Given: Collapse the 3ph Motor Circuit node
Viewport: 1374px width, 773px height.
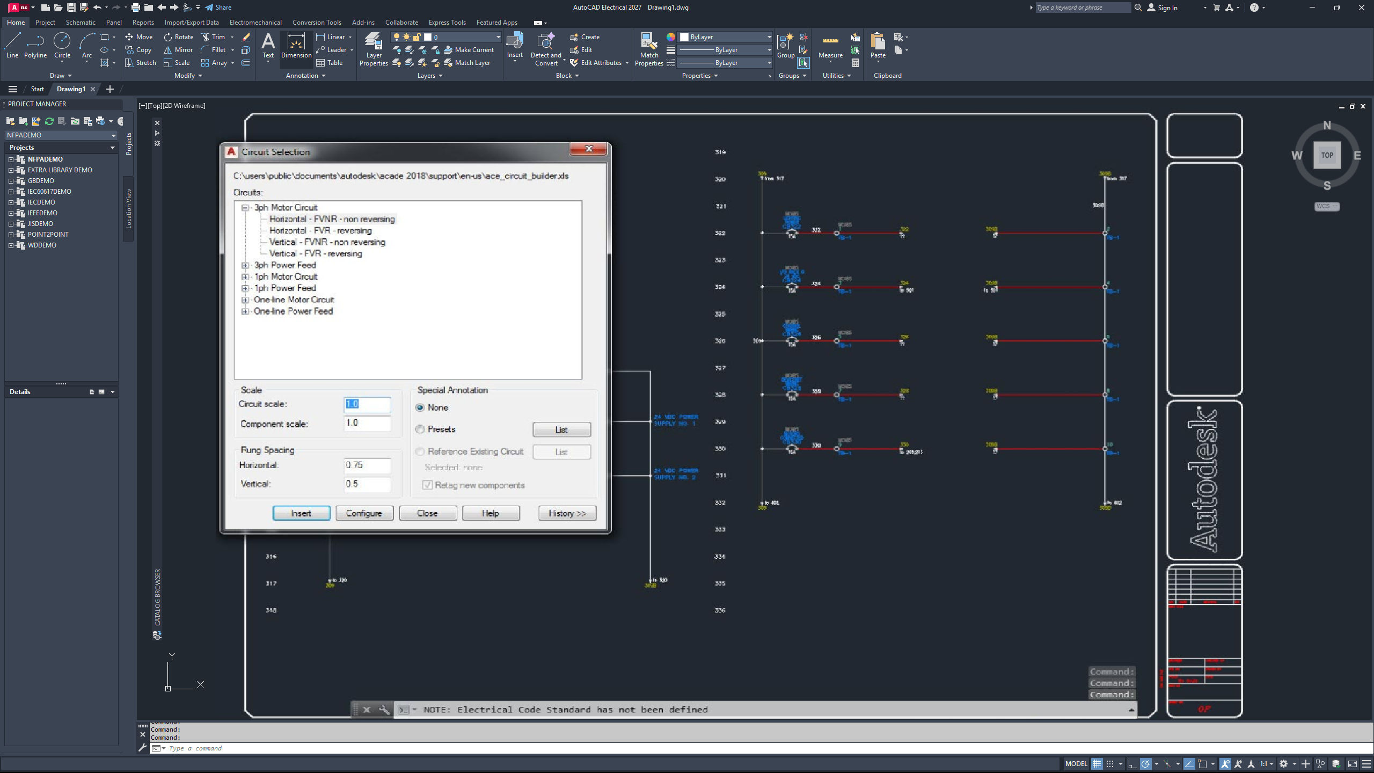Looking at the screenshot, I should [x=245, y=208].
